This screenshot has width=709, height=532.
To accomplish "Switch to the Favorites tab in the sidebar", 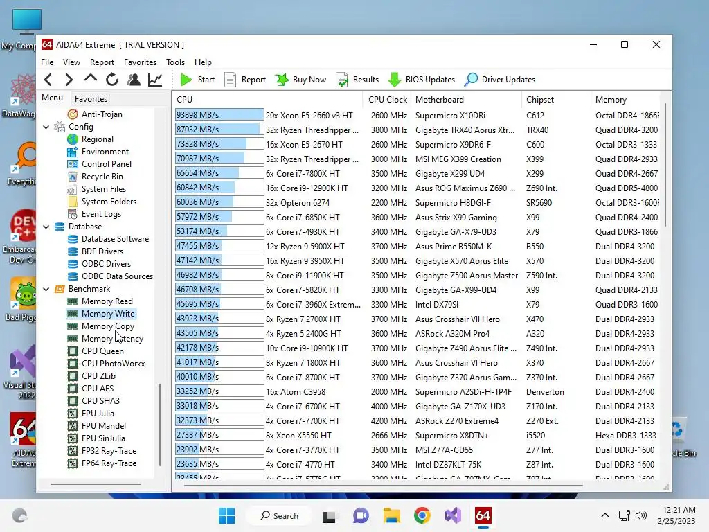I will (91, 98).
